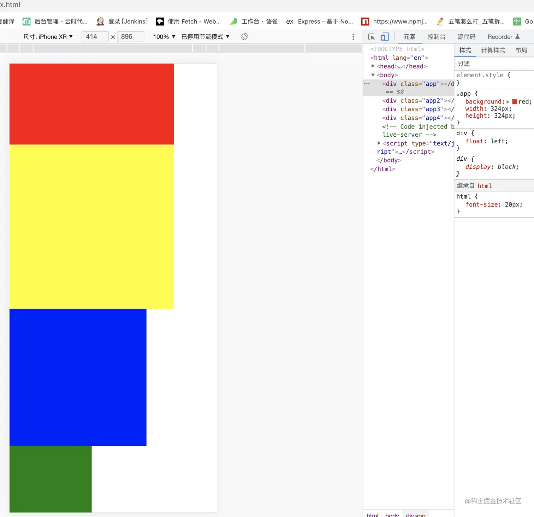Click the .app selector text
Image resolution: width=534 pixels, height=517 pixels.
pos(463,94)
